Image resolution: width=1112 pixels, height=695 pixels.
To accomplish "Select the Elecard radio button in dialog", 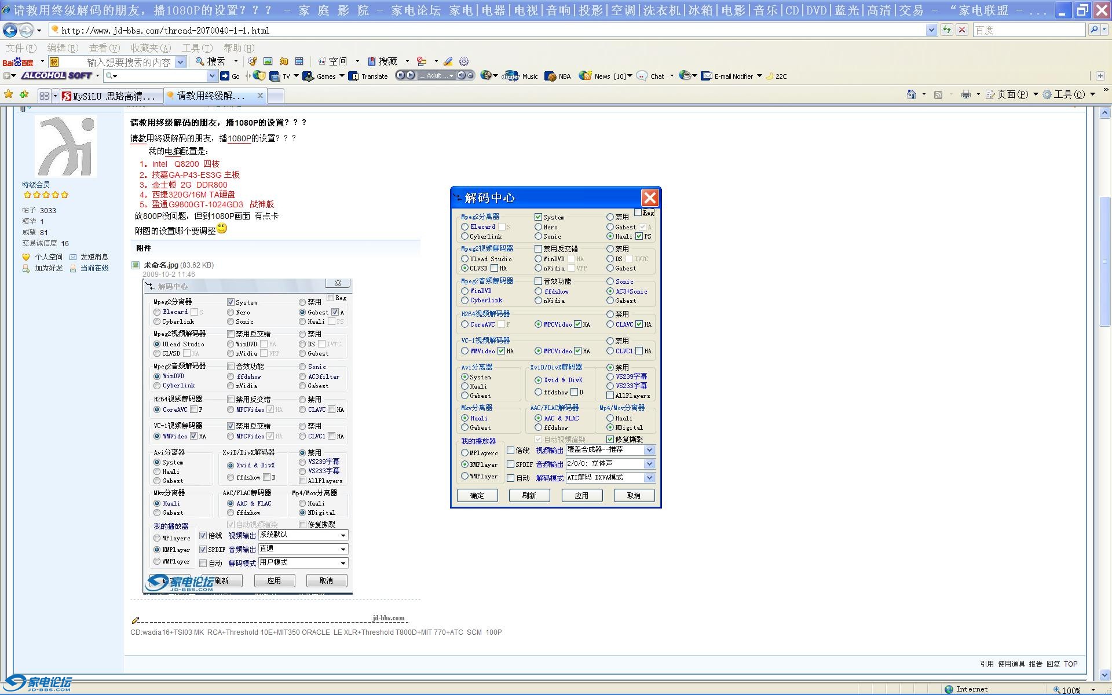I will coord(465,226).
